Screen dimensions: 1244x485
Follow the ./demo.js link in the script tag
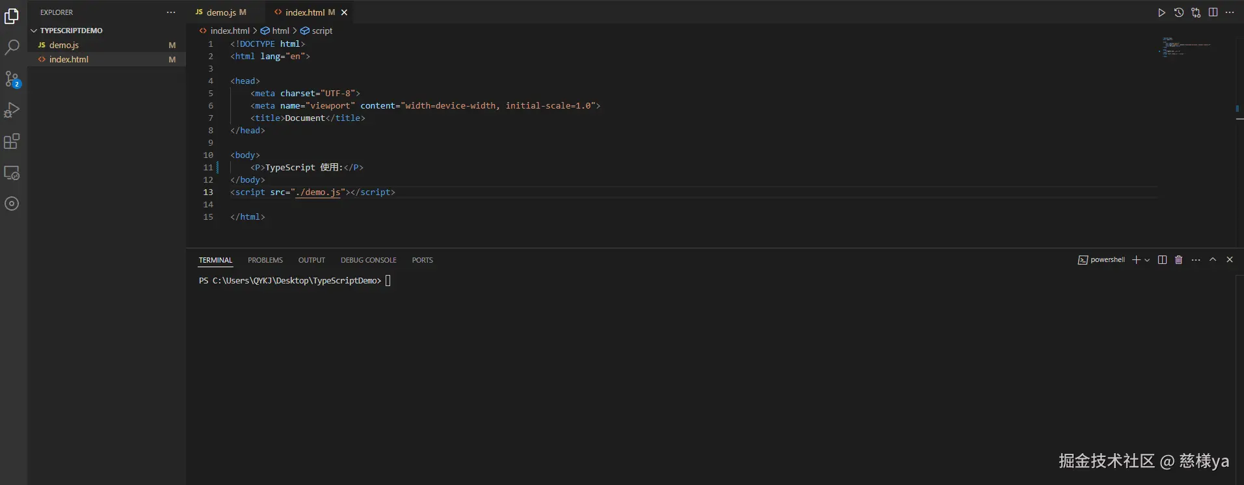pyautogui.click(x=318, y=192)
